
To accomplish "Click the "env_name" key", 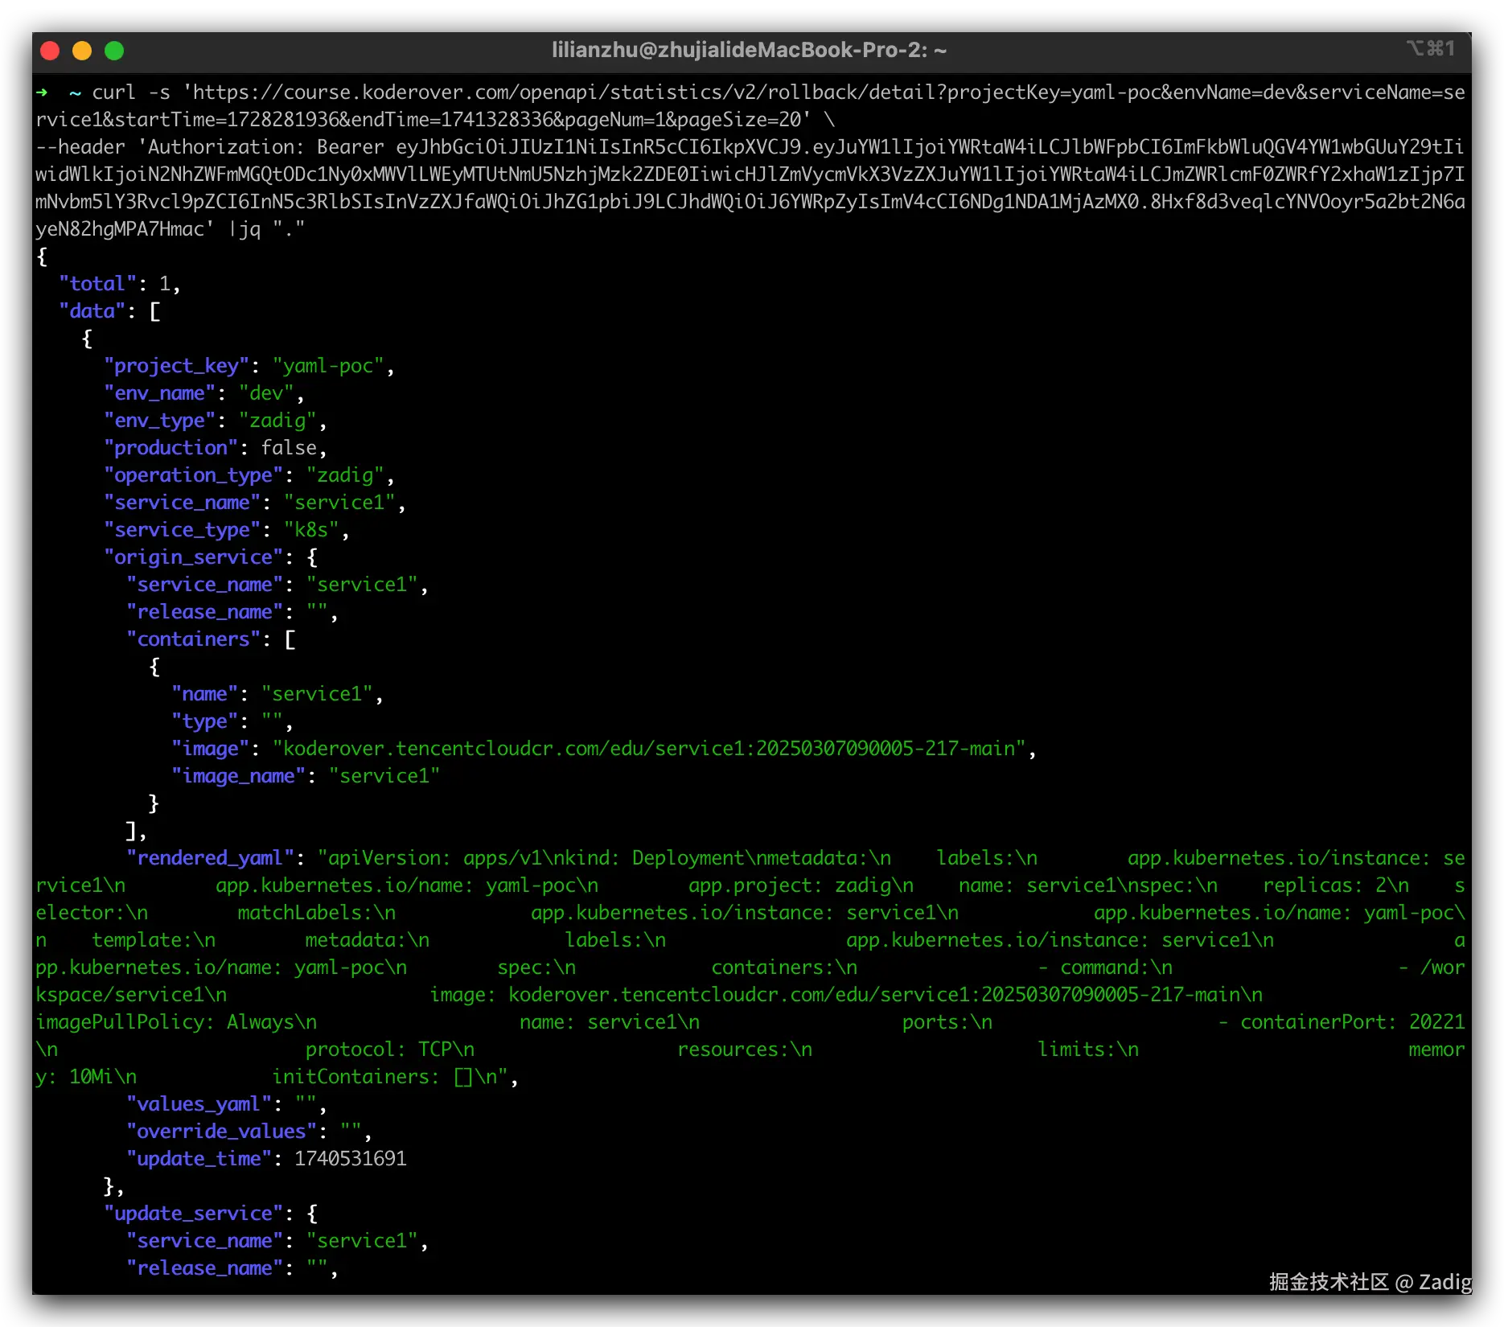I will [159, 393].
